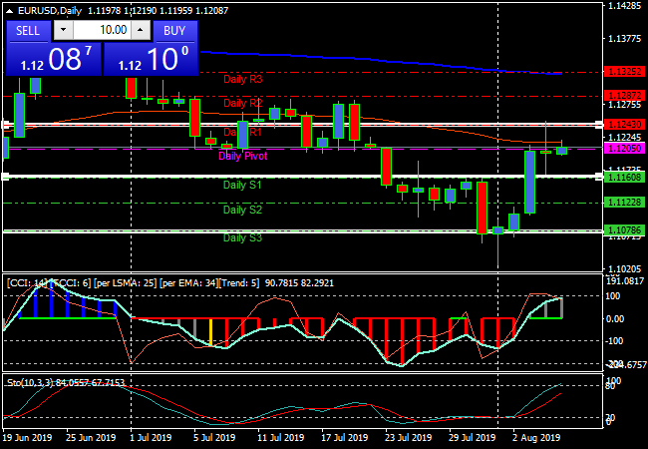The image size is (648, 449).
Task: Click the Daily S2 label
Action: [242, 210]
